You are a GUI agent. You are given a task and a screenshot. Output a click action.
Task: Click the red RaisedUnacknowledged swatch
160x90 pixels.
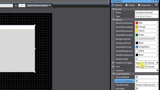pos(137,23)
